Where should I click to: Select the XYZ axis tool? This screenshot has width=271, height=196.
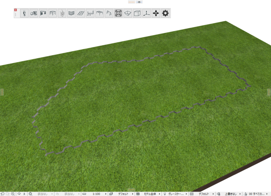click(146, 13)
